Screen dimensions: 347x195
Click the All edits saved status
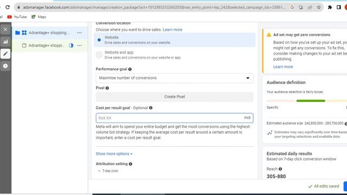click(324, 186)
